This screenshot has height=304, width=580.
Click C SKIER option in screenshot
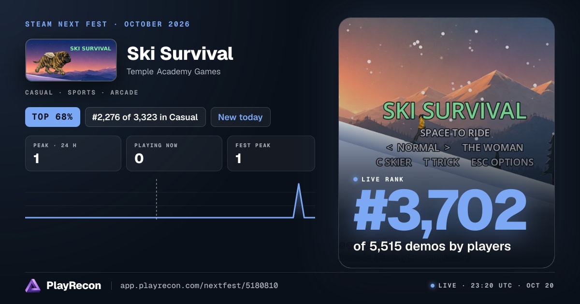(394, 162)
